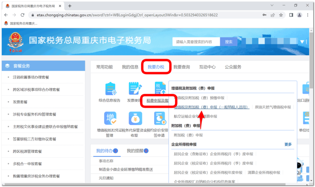Open 元旦通知 to-do item
315x187 pixels.
[x=106, y=178]
